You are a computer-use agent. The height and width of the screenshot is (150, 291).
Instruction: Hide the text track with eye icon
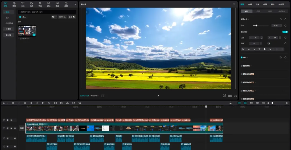pos(11,120)
